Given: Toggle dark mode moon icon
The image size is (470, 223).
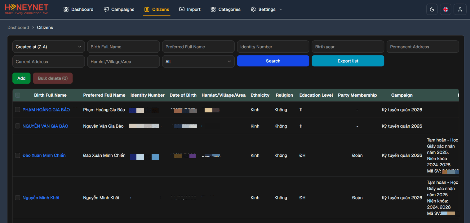Looking at the screenshot, I should pos(432,9).
